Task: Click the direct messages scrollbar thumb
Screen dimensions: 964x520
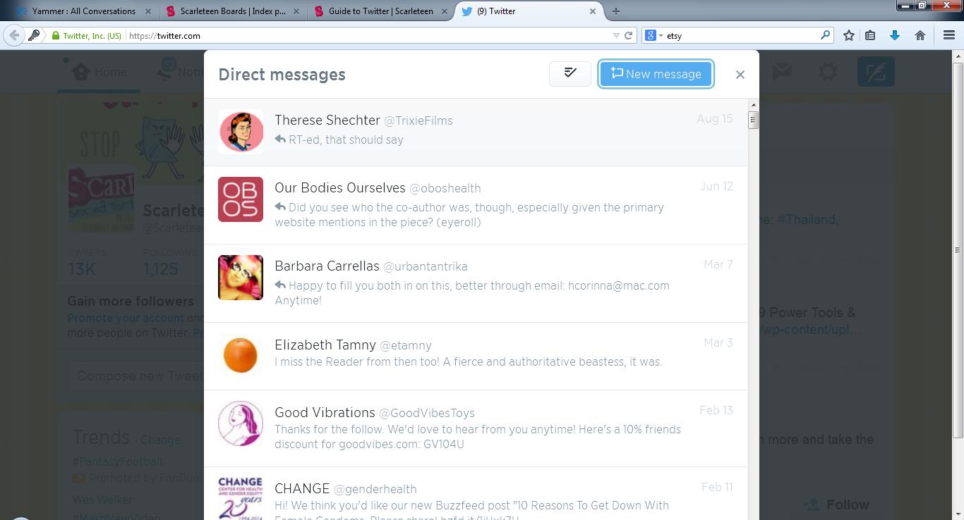Action: 753,120
